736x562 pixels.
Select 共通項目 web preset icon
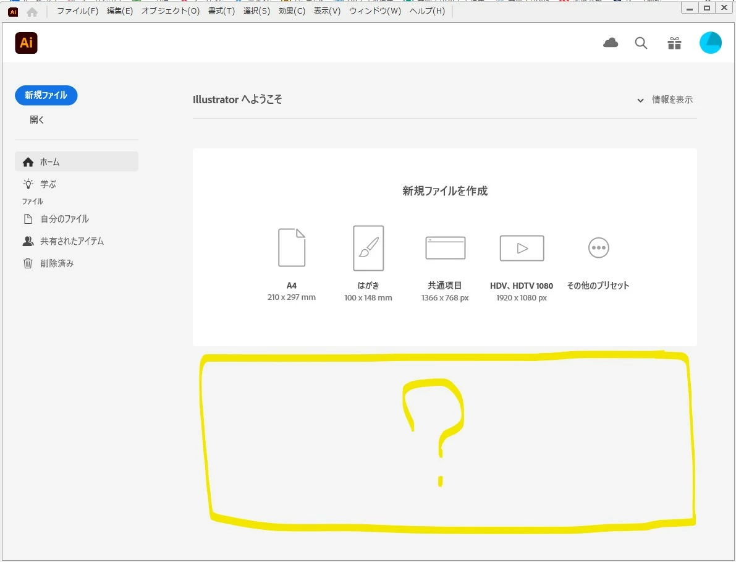[x=446, y=248]
